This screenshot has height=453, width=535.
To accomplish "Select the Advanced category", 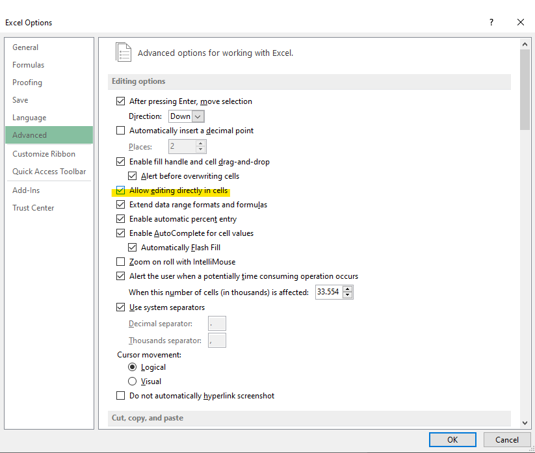I will tap(49, 135).
